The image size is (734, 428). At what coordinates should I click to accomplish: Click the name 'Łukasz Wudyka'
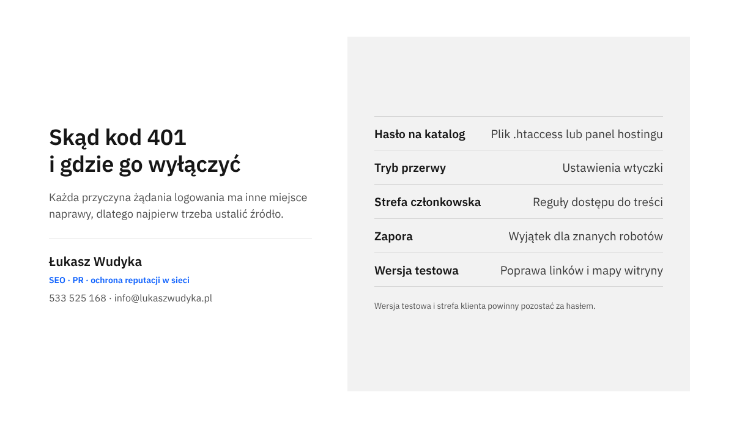point(95,262)
